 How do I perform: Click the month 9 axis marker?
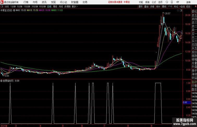152,126
